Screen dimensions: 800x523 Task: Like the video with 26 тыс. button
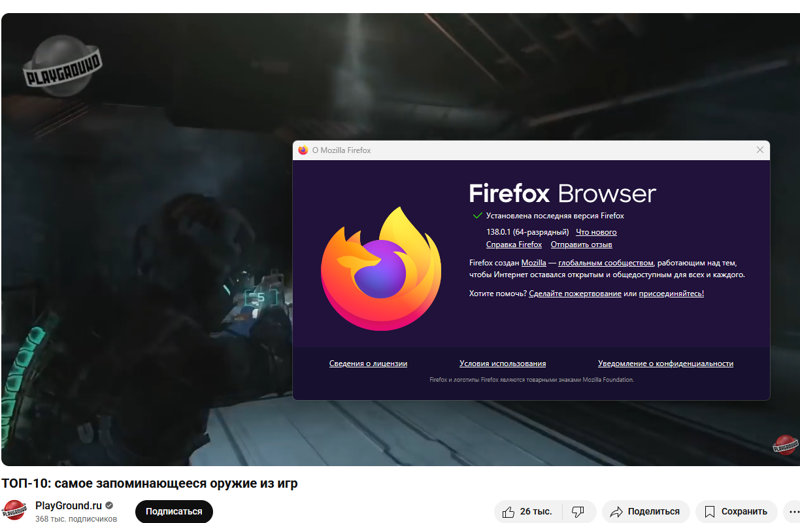pos(527,511)
